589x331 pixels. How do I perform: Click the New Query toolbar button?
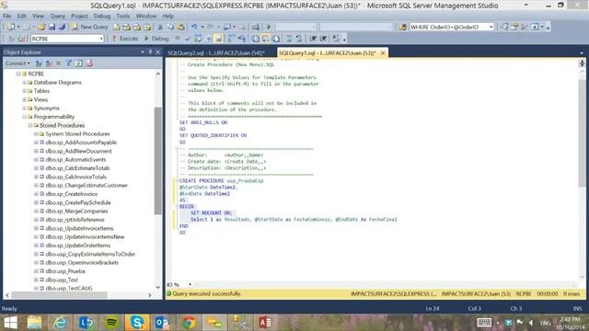tap(90, 27)
